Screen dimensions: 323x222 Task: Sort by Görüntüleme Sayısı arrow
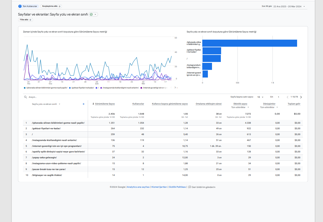click(x=93, y=104)
